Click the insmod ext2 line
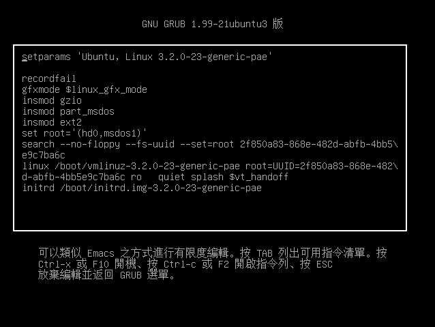 tap(52, 122)
